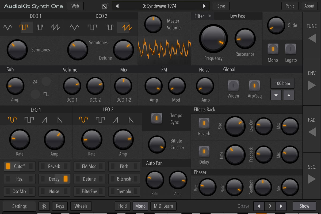
Task: Open Bluetooth MIDI settings
Action: 44,206
